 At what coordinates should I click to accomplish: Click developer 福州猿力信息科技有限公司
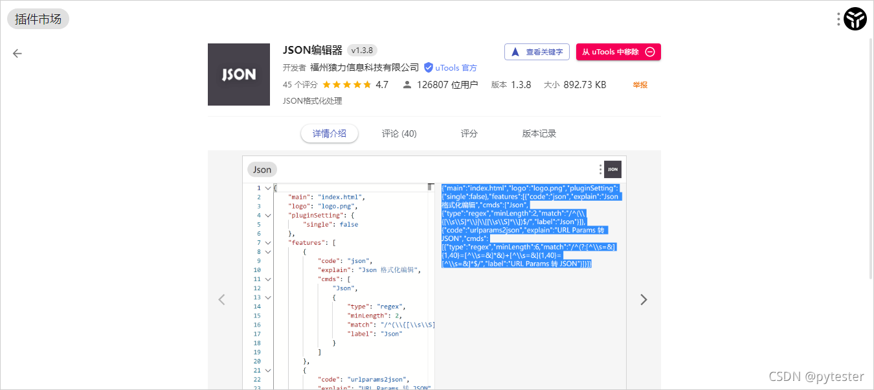[x=364, y=67]
